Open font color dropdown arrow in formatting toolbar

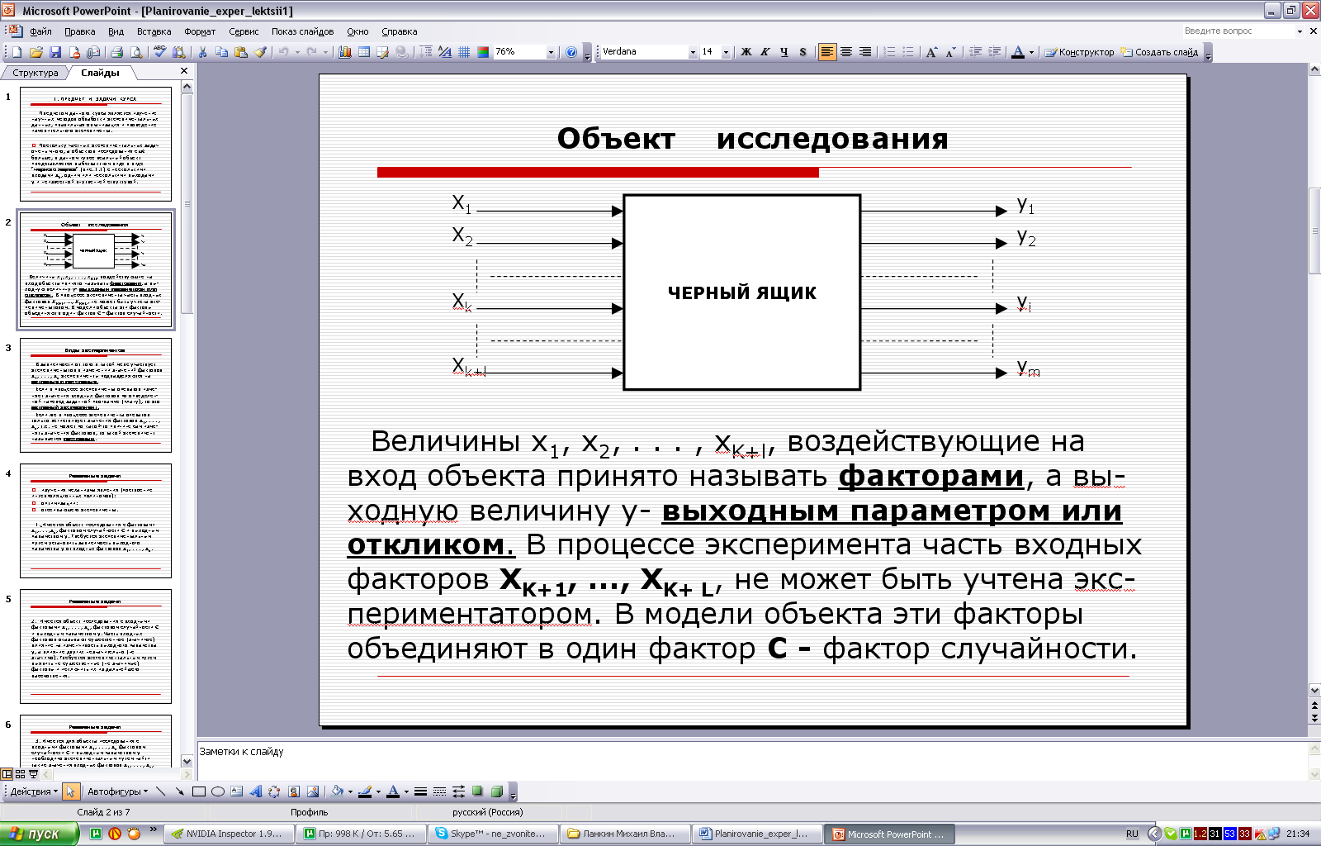click(x=1031, y=52)
